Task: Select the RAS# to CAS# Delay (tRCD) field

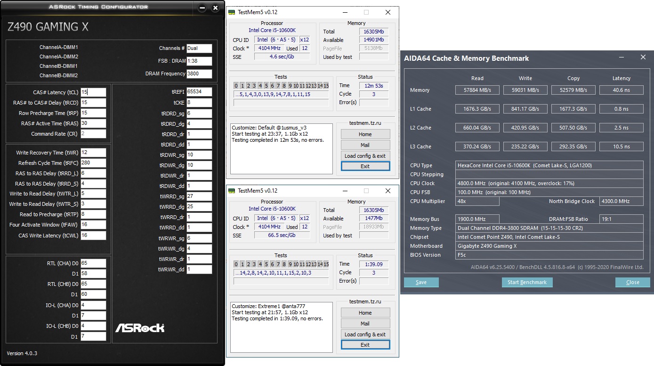Action: click(93, 103)
